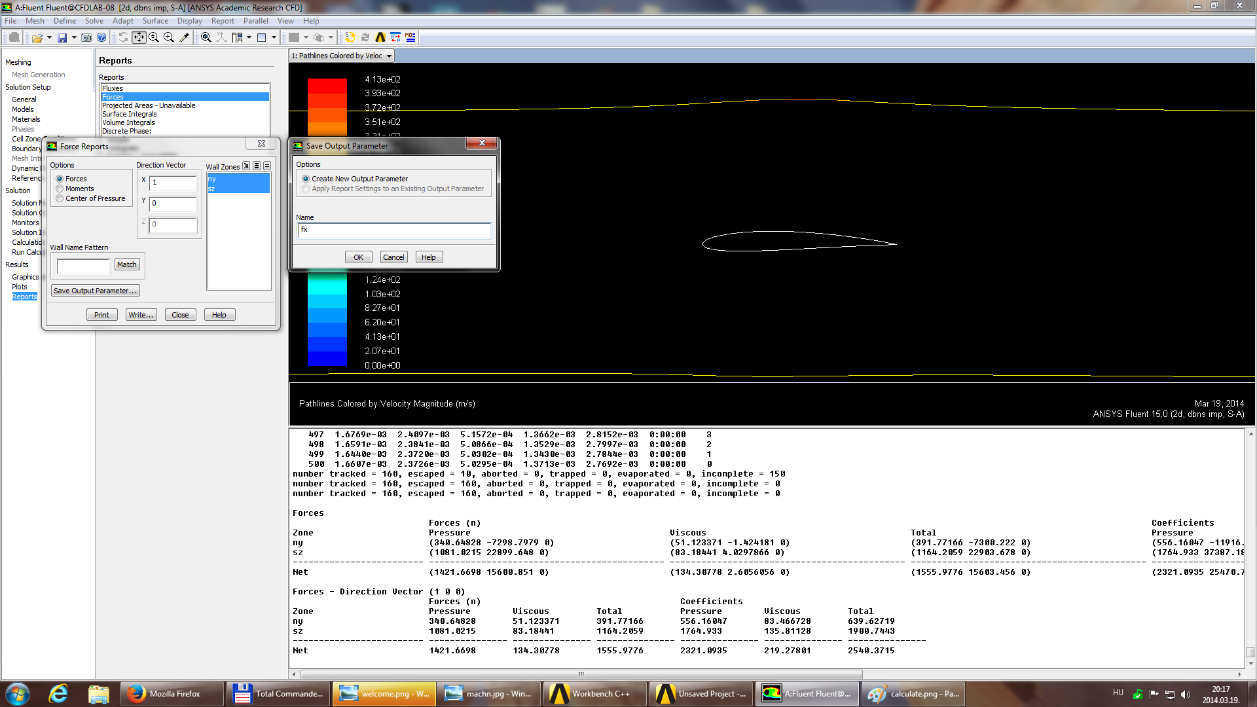Select the Rotate View toolbar icon

[x=123, y=38]
